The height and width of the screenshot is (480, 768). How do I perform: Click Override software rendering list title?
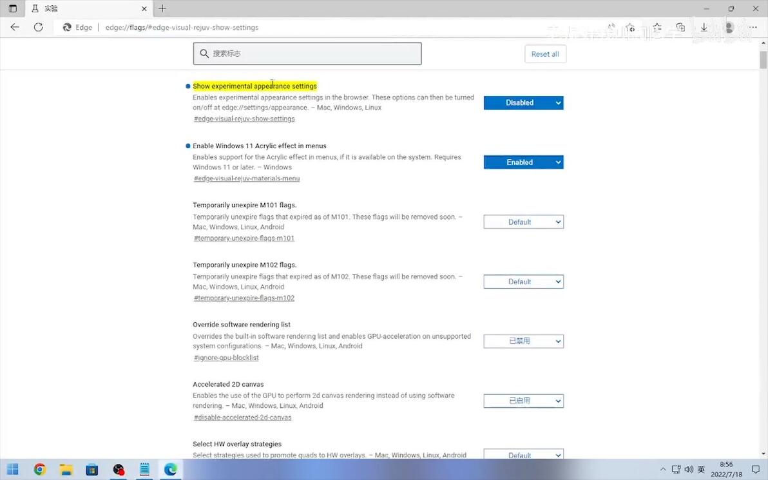pyautogui.click(x=242, y=325)
